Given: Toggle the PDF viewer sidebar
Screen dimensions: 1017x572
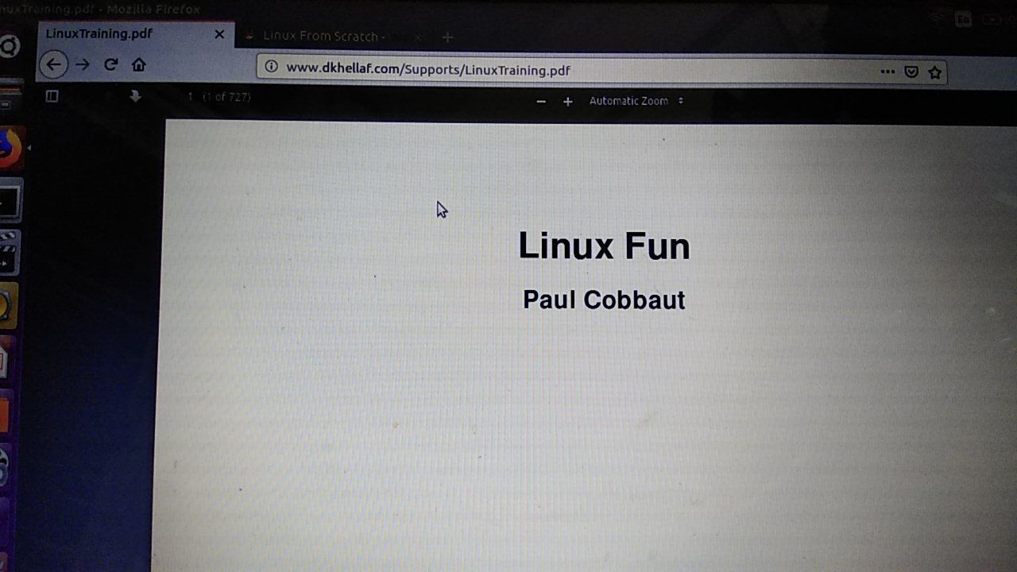Looking at the screenshot, I should click(52, 96).
